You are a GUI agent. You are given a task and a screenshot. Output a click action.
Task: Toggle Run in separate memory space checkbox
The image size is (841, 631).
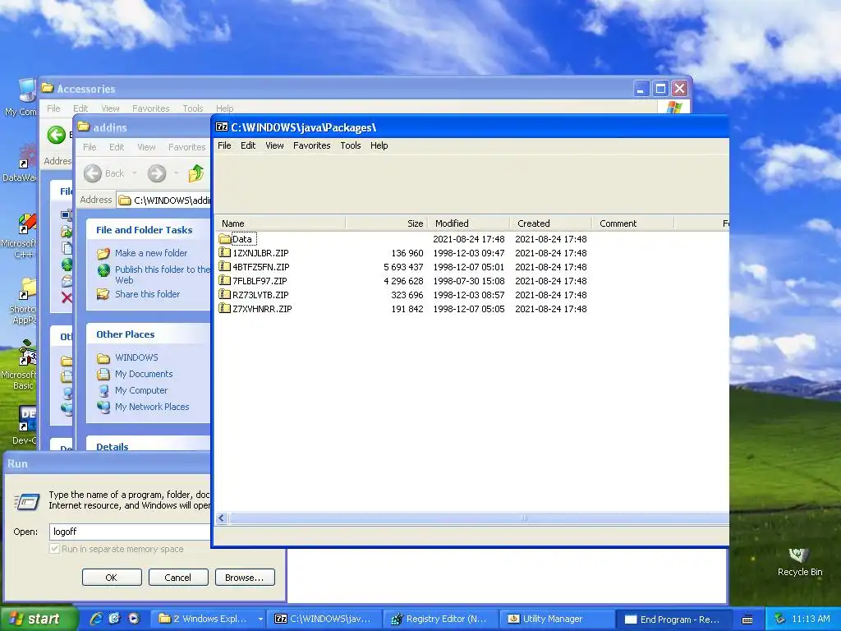coord(55,549)
